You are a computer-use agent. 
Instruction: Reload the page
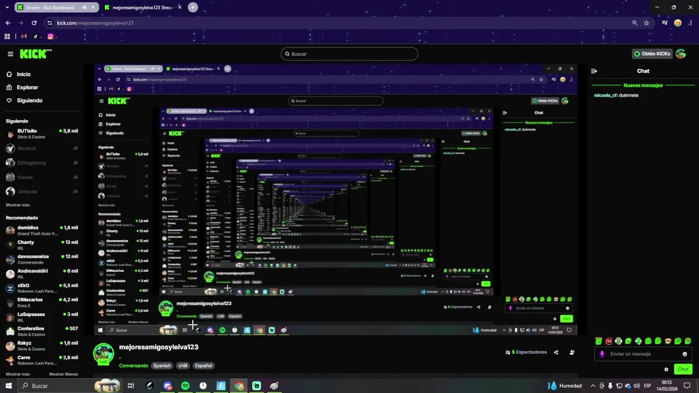click(x=34, y=23)
